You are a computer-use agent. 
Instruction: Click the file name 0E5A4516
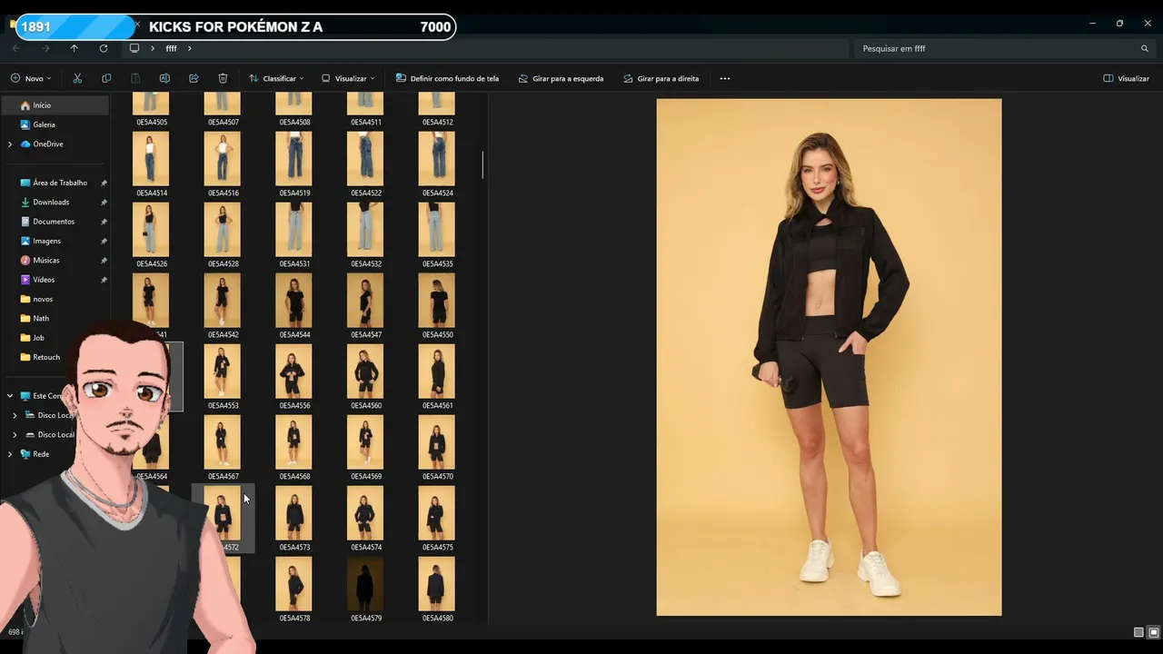click(x=224, y=193)
